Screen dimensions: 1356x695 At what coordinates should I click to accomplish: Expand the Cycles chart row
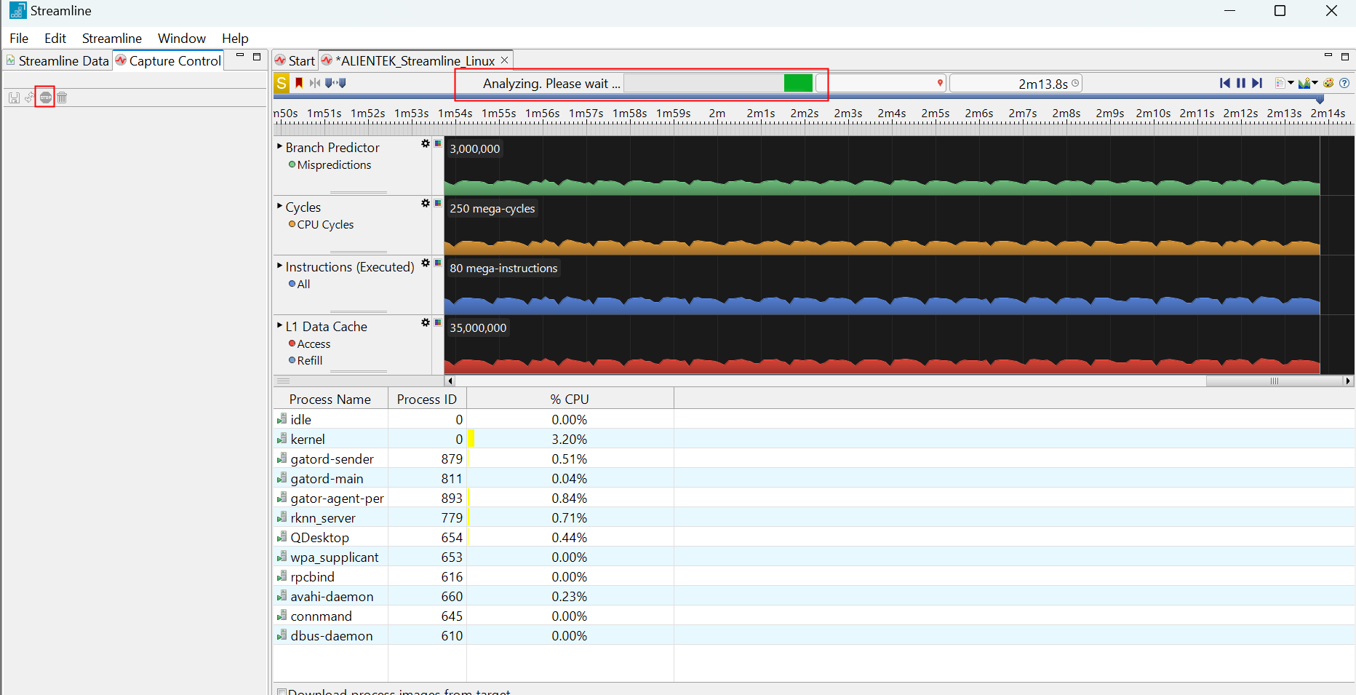[280, 207]
